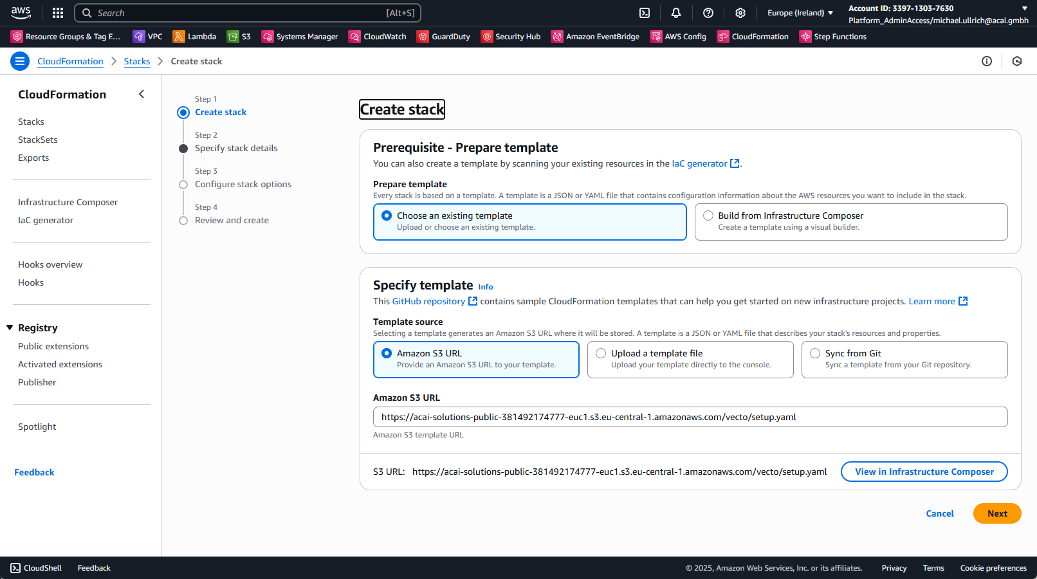Viewport: 1037px width, 579px height.
Task: Open CloudShell from top bar icon
Action: pyautogui.click(x=645, y=13)
